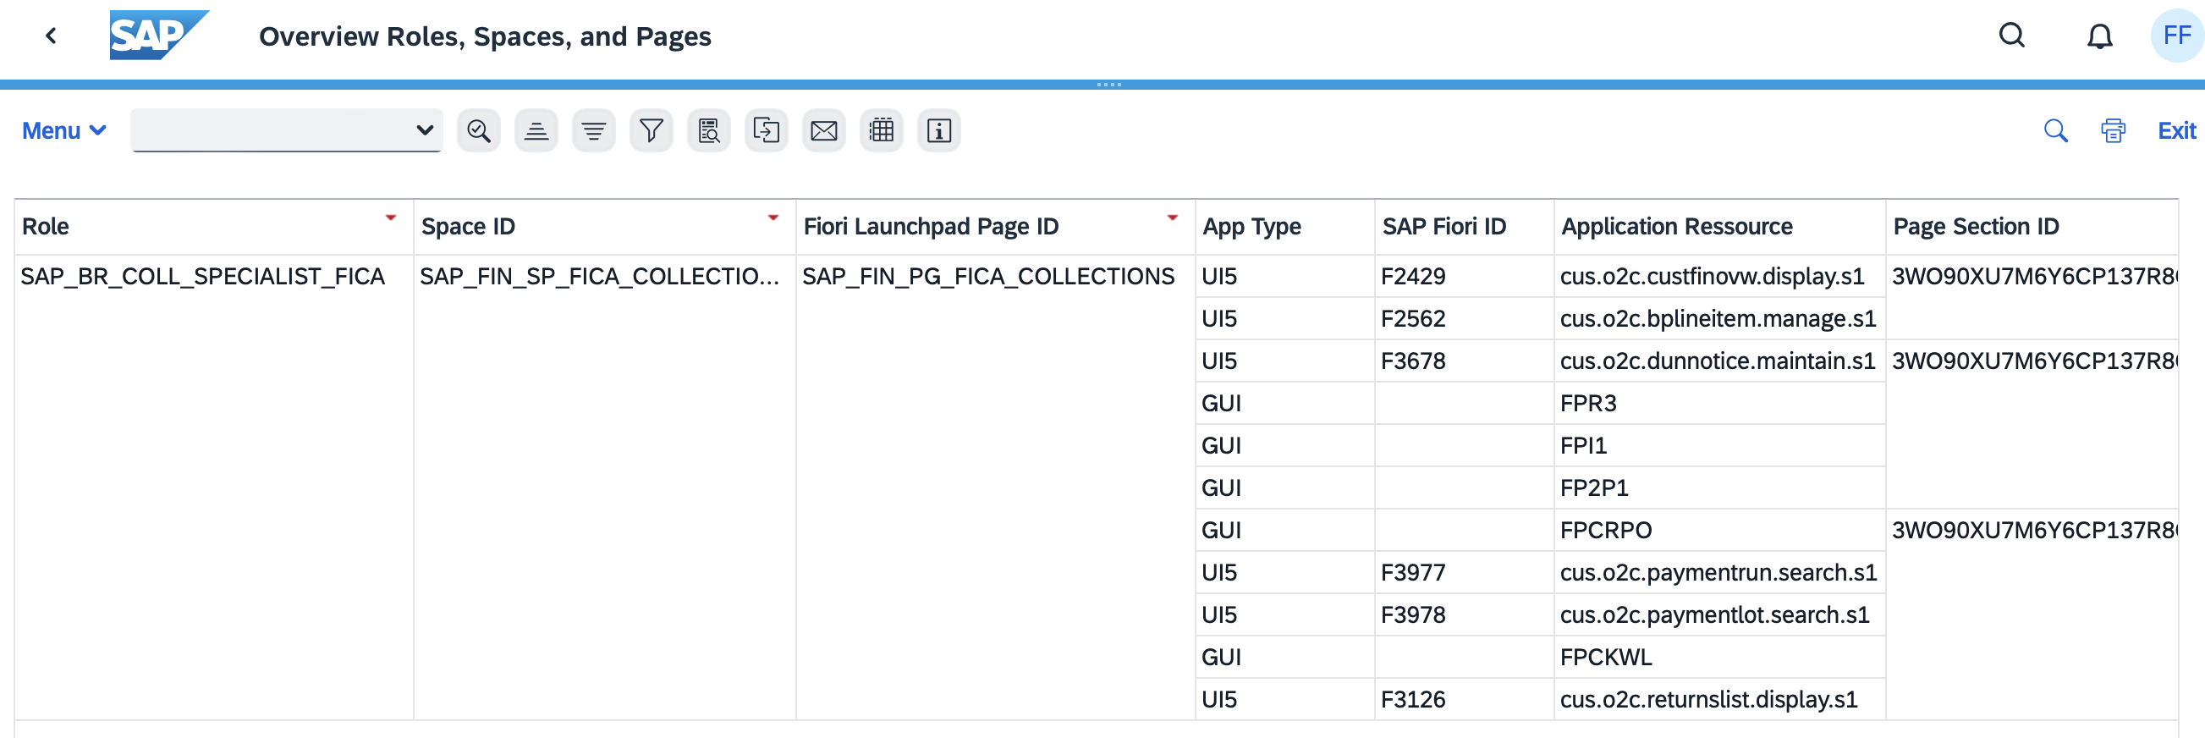2205x738 pixels.
Task: Select Fiori ID cell F3126
Action: (x=1464, y=699)
